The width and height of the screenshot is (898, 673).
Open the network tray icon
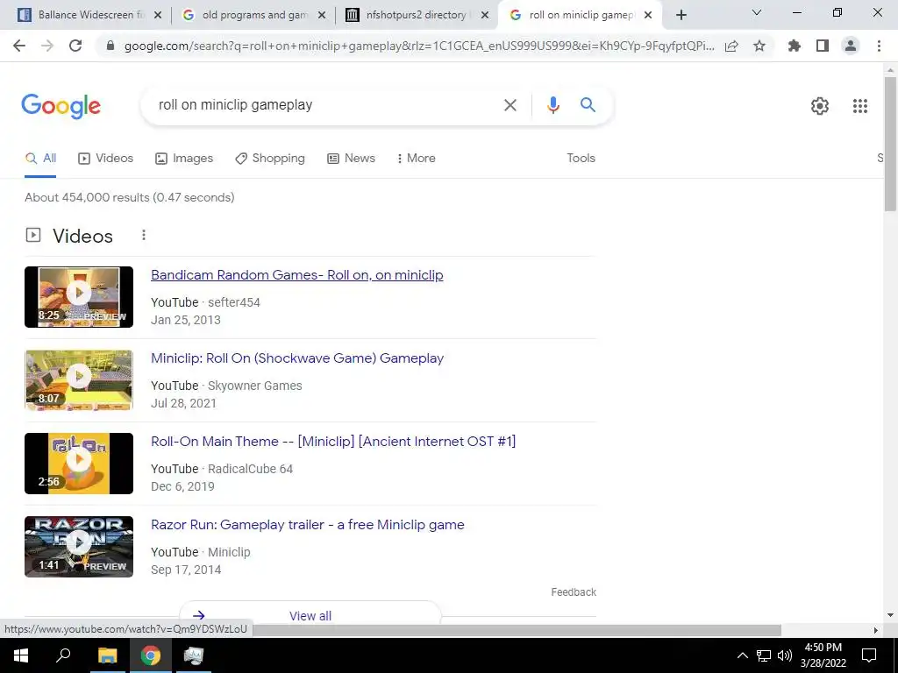pyautogui.click(x=764, y=655)
